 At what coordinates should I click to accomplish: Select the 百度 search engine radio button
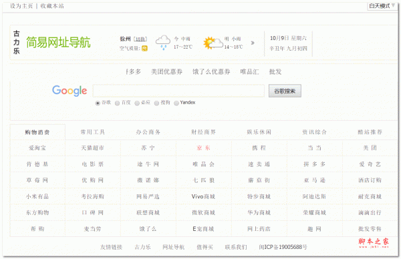pyautogui.click(x=117, y=103)
